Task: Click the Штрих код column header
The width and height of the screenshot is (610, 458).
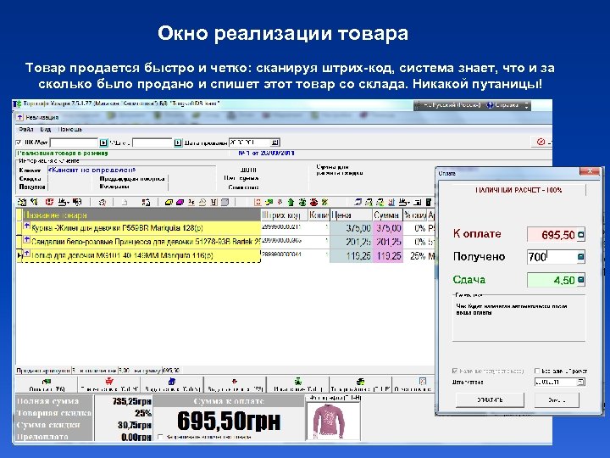Action: 285,215
